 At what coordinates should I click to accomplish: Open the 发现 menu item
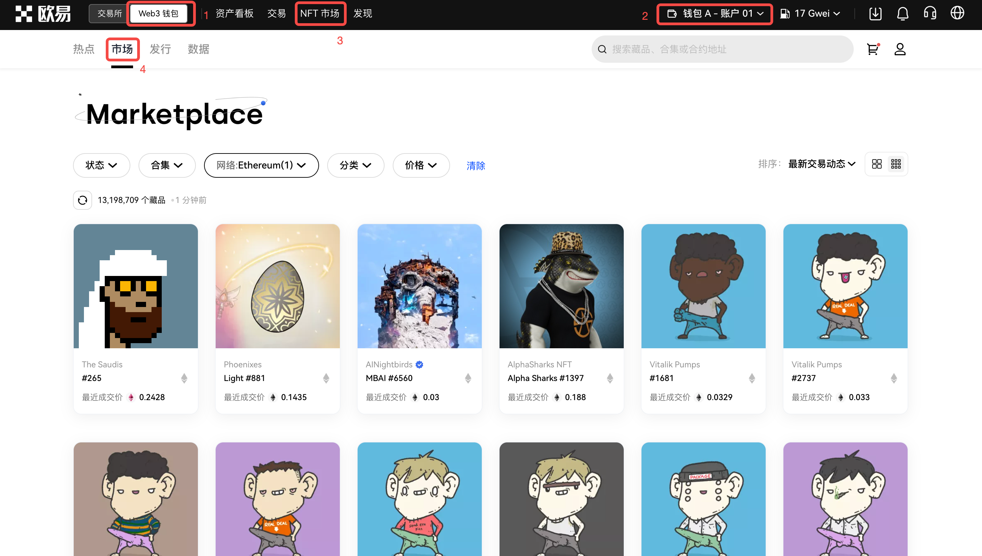362,14
